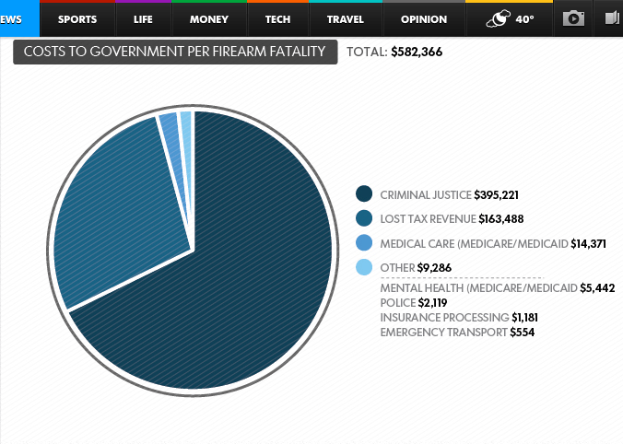Select the Travel tab
The height and width of the screenshot is (444, 623).
point(346,19)
